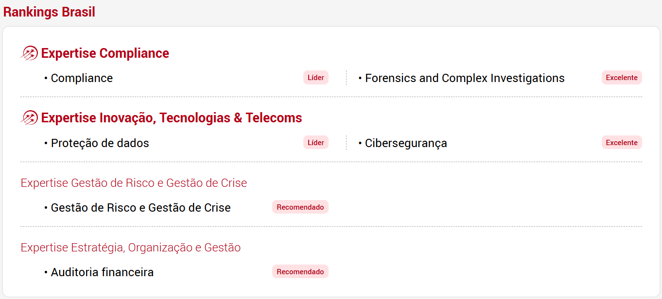Open Expertise Inovação, Tecnologias & Telecoms heading

[x=172, y=117]
